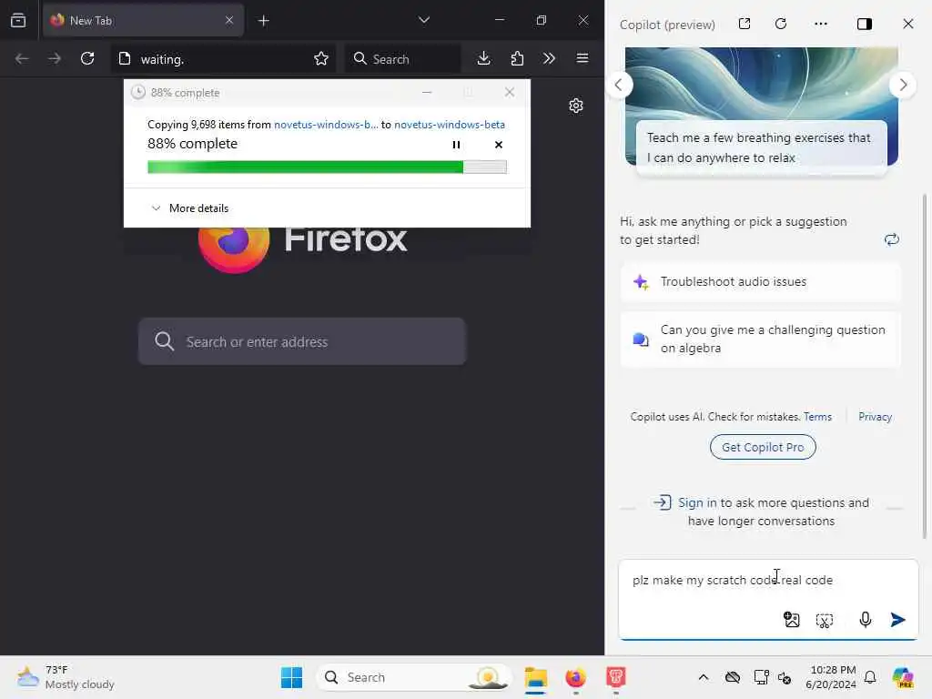This screenshot has height=699, width=932.
Task: Show previous Copilot suggestion card
Action: click(x=619, y=85)
